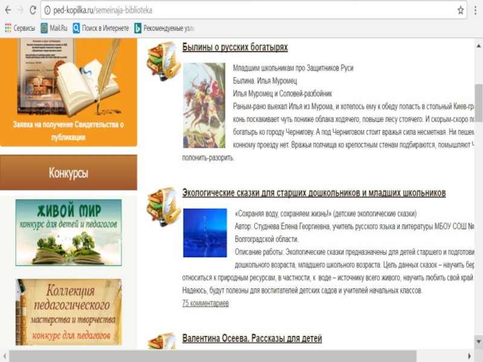Screen dimensions: 483x362
Task: Click the horizontal scrollbar thumb
Action: (x=213, y=356)
